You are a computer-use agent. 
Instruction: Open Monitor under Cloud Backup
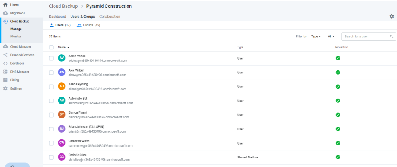[16, 37]
